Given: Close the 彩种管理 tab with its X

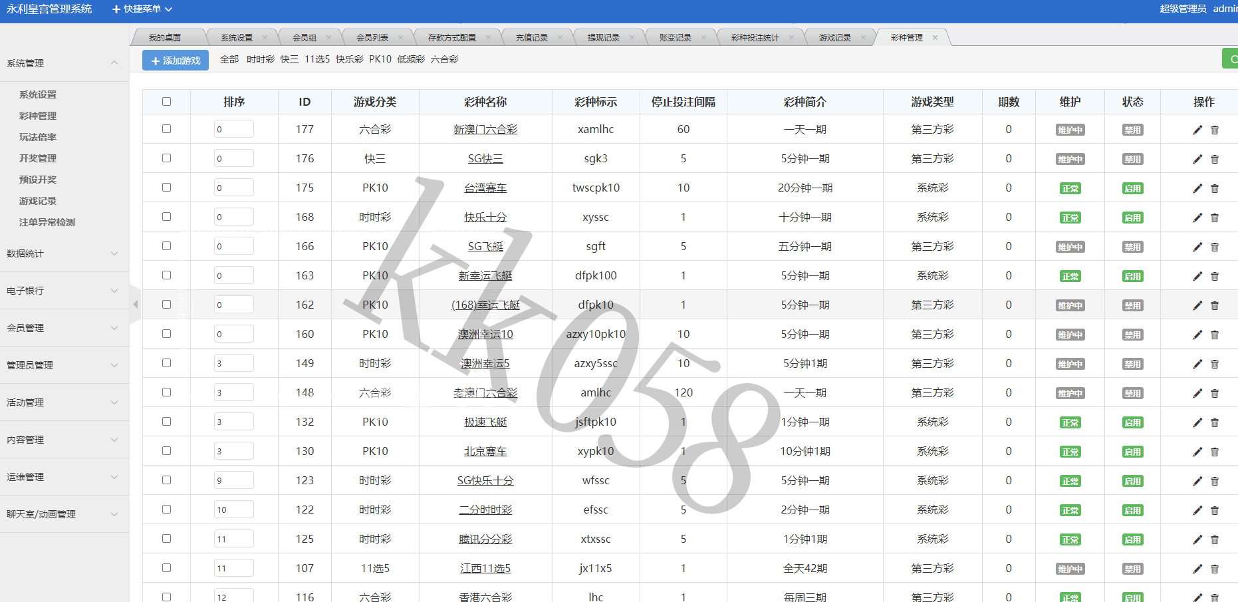Looking at the screenshot, I should pos(935,38).
